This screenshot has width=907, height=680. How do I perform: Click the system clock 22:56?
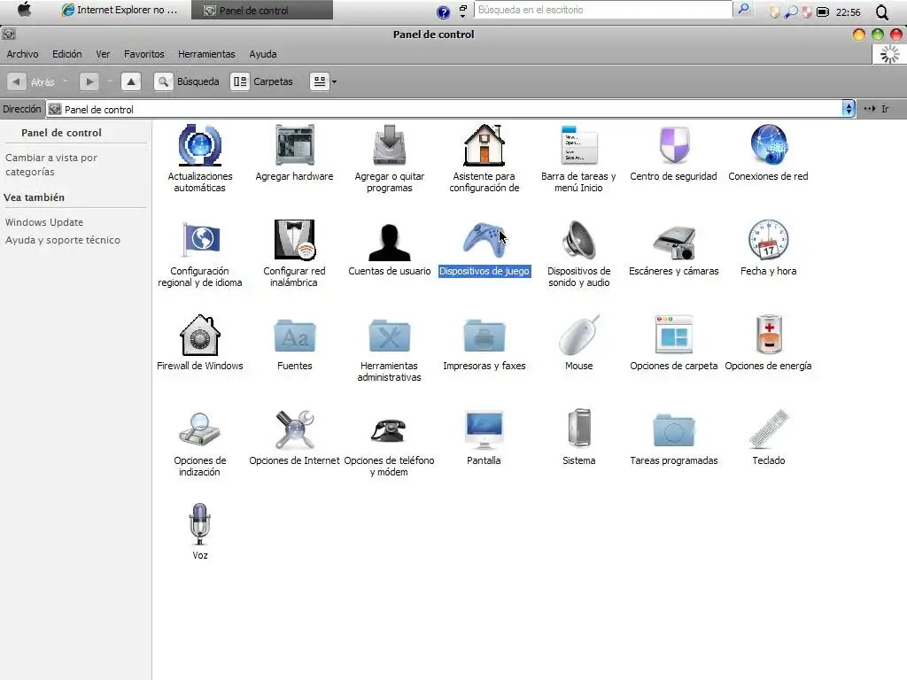tap(848, 12)
